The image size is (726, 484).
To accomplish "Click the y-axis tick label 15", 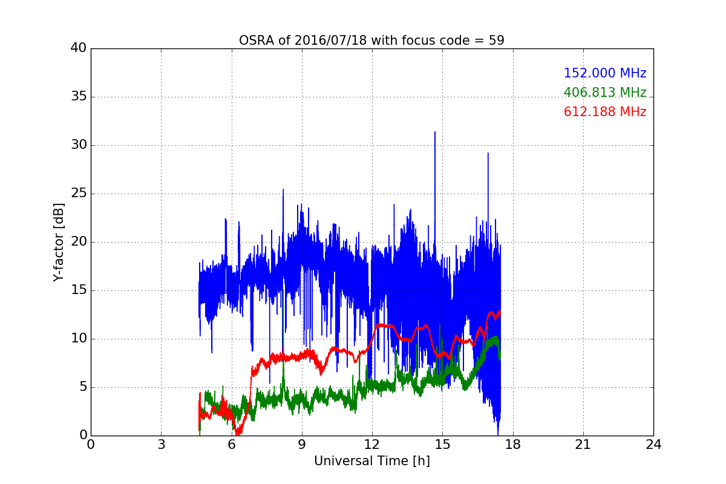I will click(79, 290).
